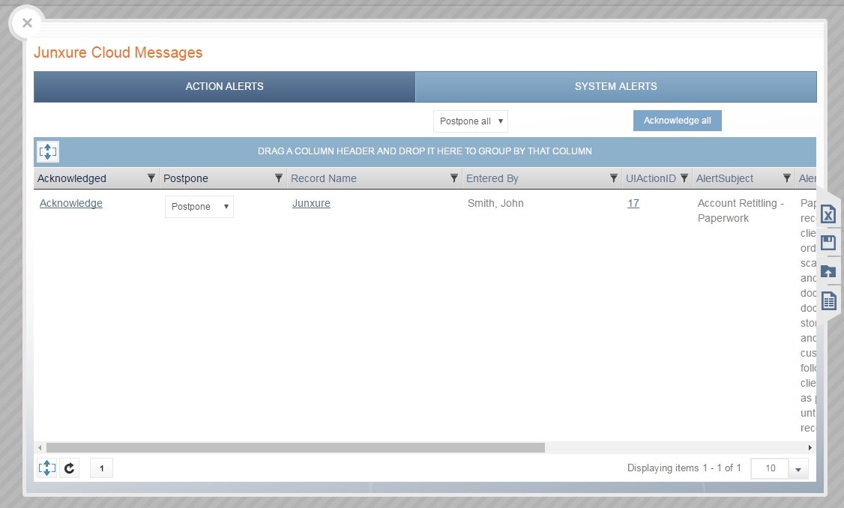Image resolution: width=844 pixels, height=508 pixels.
Task: Sort by Postpone column header
Action: coord(186,178)
